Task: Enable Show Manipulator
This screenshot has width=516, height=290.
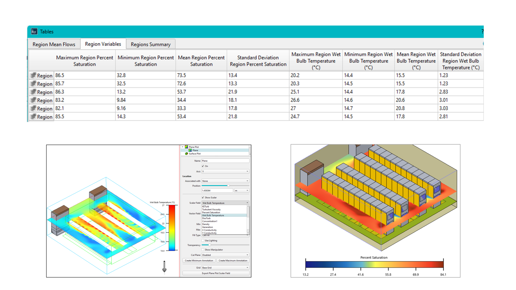Action: click(x=203, y=249)
